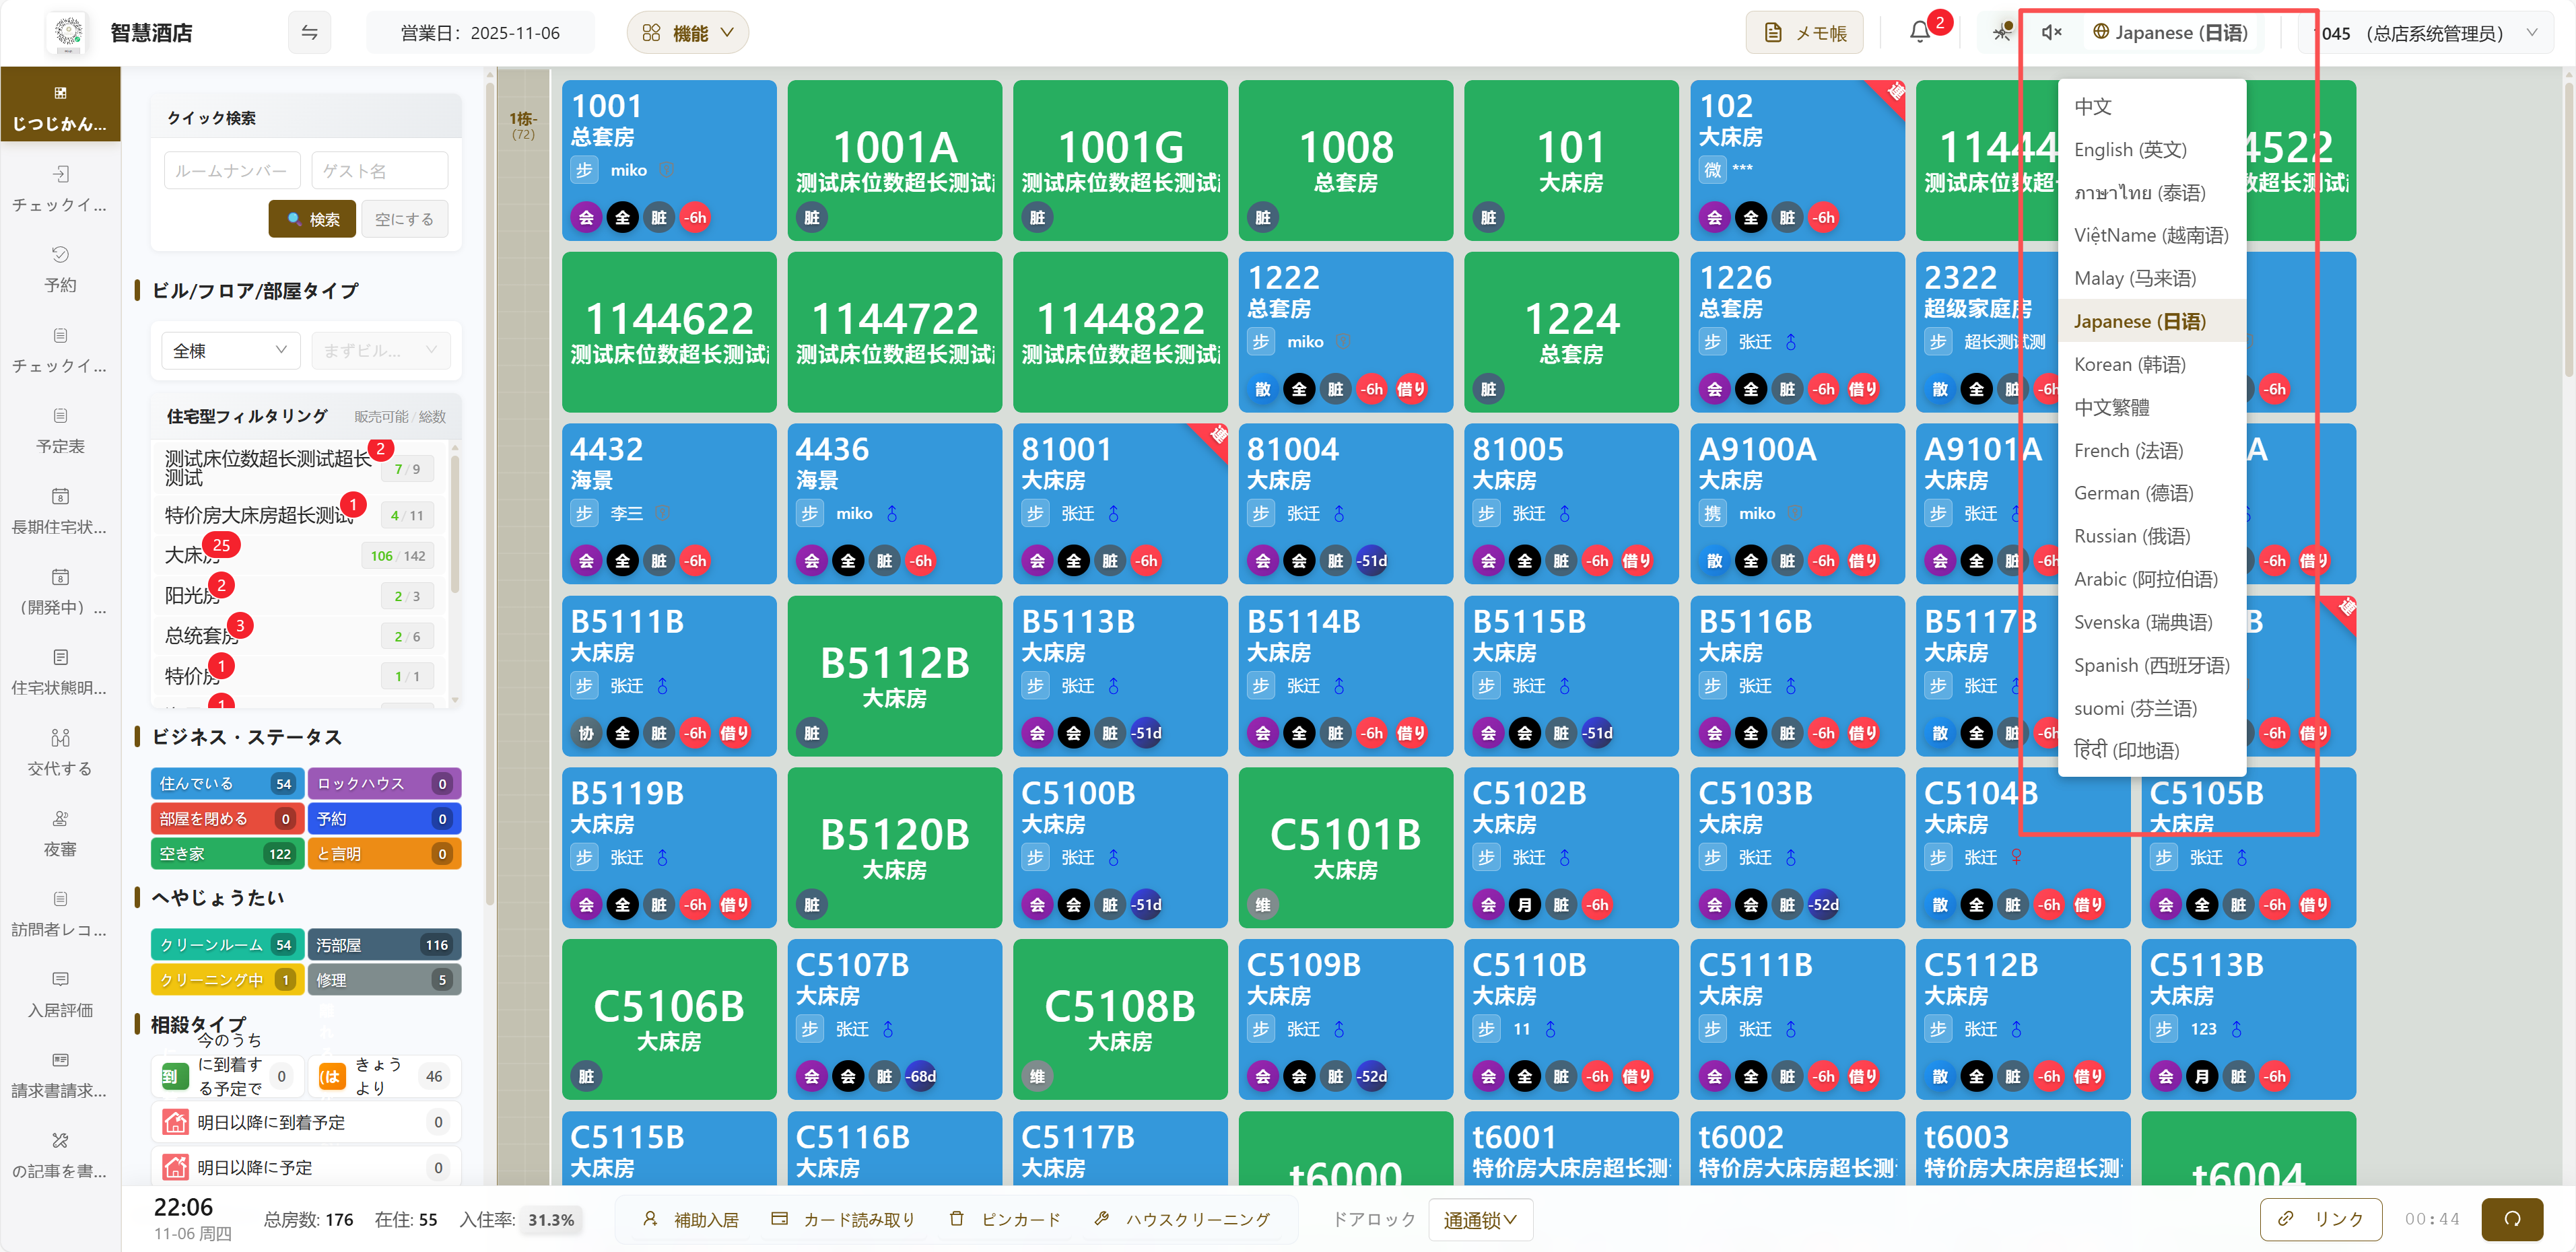The image size is (2576, 1252).
Task: Select Korean (韩语) from language menu
Action: 2129,364
